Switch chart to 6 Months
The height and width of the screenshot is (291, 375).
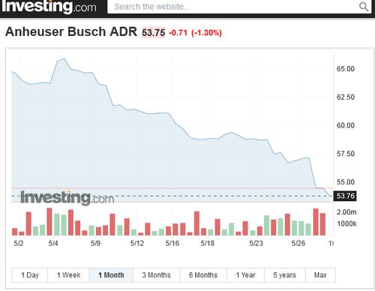(203, 275)
